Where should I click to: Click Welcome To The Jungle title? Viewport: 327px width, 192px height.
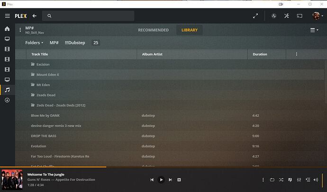click(x=45, y=175)
